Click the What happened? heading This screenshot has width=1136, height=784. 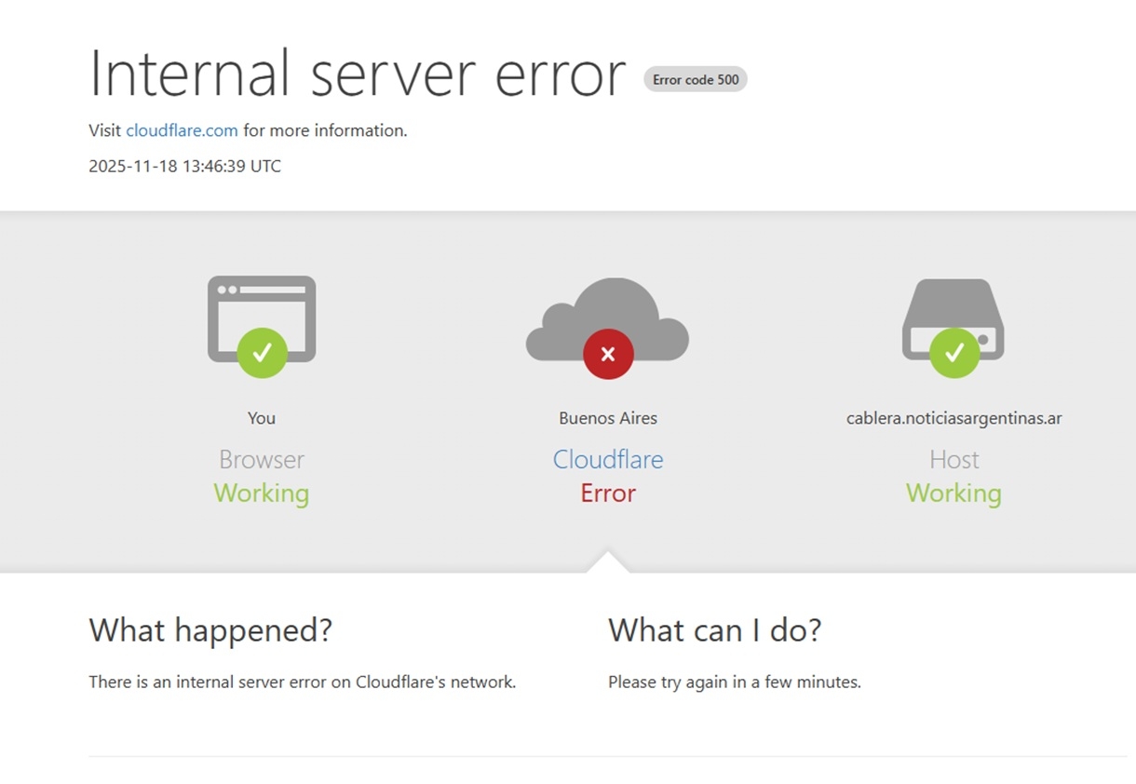(x=210, y=630)
